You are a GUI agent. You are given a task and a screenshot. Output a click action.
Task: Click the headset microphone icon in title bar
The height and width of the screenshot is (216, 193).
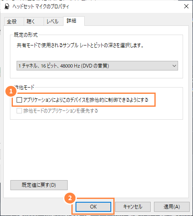(x=7, y=6)
